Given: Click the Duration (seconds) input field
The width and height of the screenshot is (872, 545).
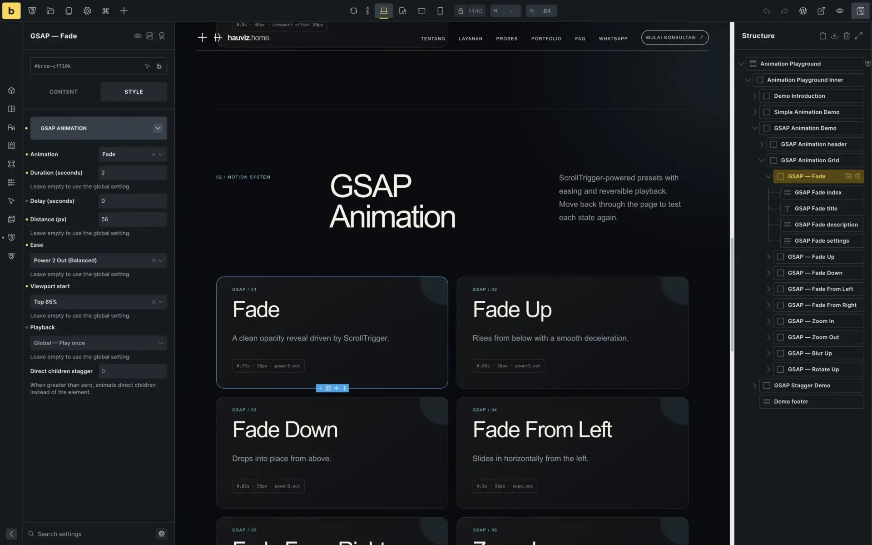Looking at the screenshot, I should 133,173.
